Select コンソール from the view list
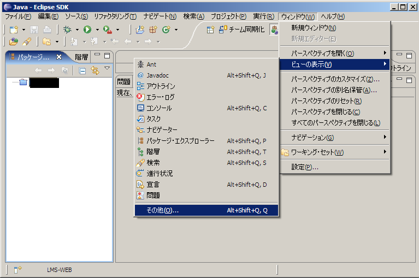 [159, 108]
